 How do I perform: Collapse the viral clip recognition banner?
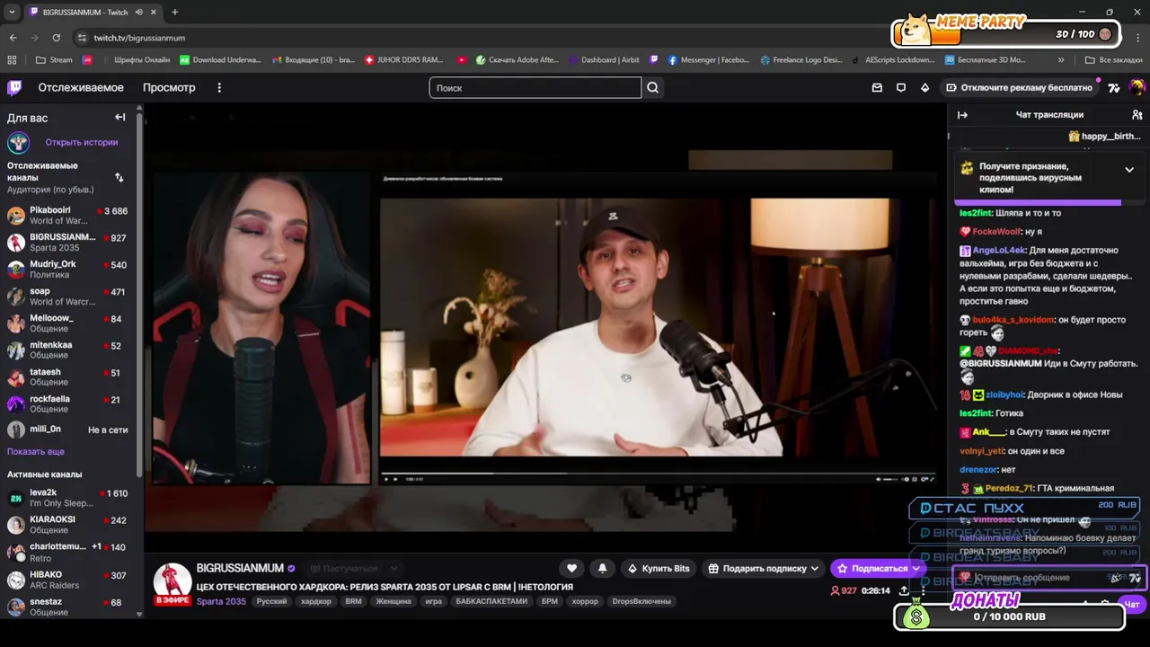coord(1129,169)
